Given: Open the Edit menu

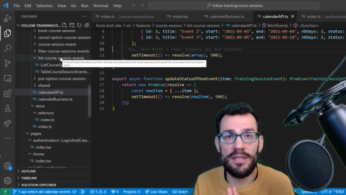Looking at the screenshot, I should pyautogui.click(x=28, y=5).
